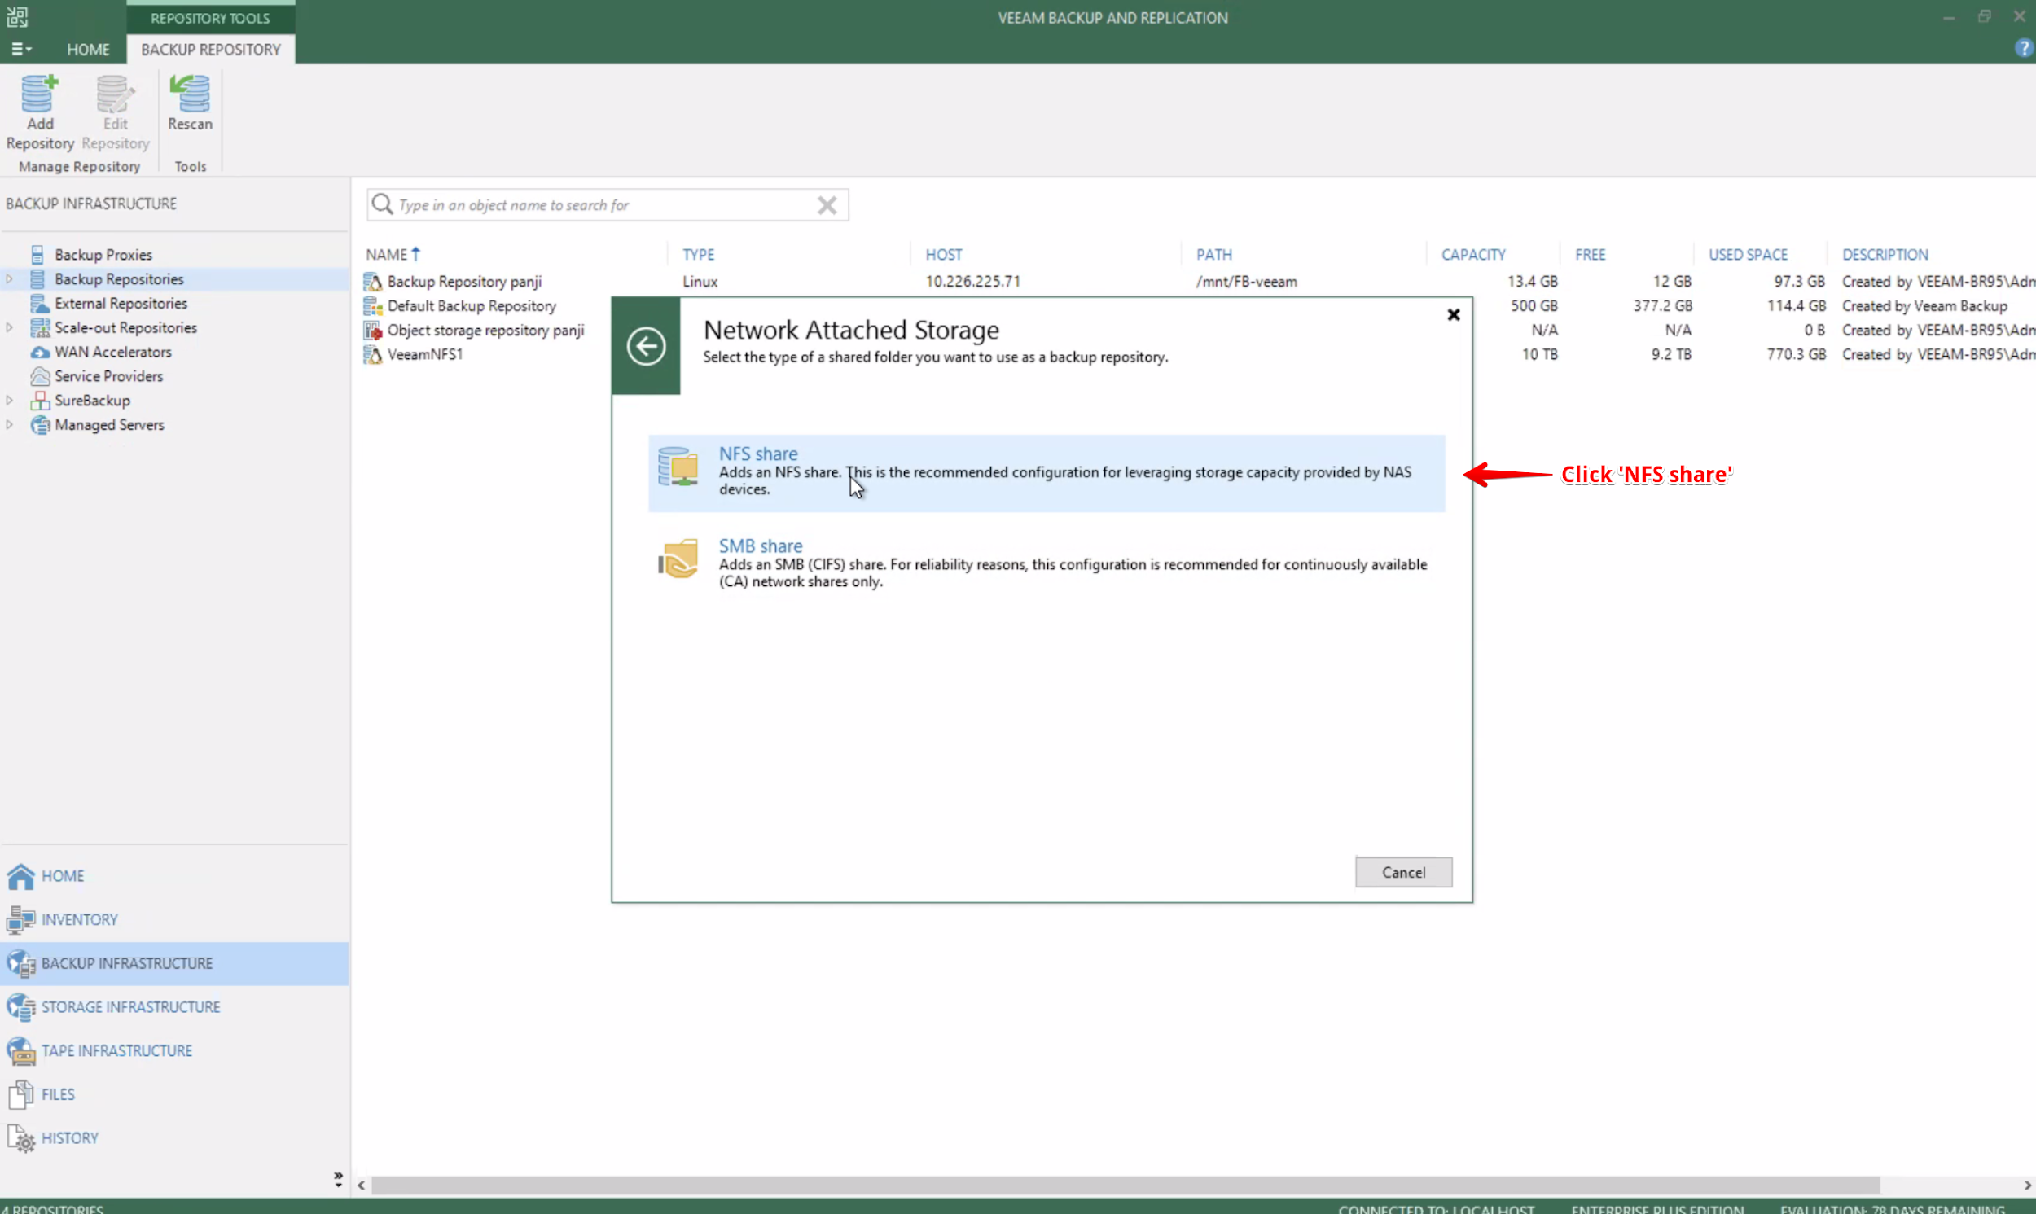This screenshot has height=1214, width=2036.
Task: Click the Home house icon in navigation
Action: click(x=20, y=876)
